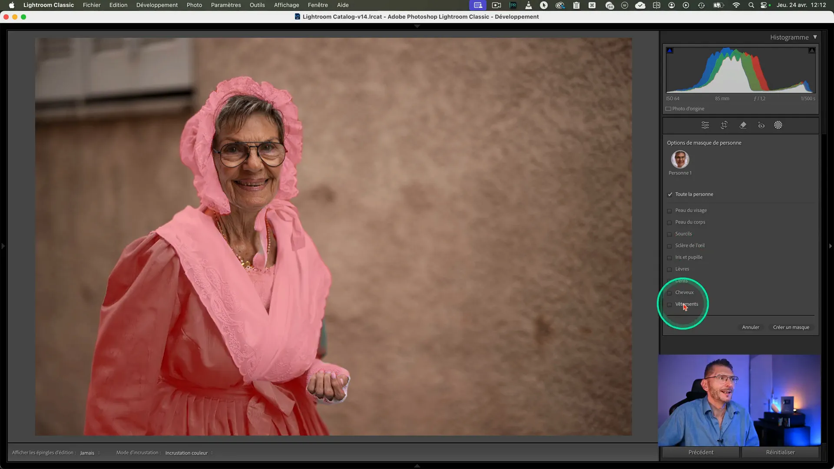
Task: Open Spotlight search in menu bar
Action: [x=751, y=5]
